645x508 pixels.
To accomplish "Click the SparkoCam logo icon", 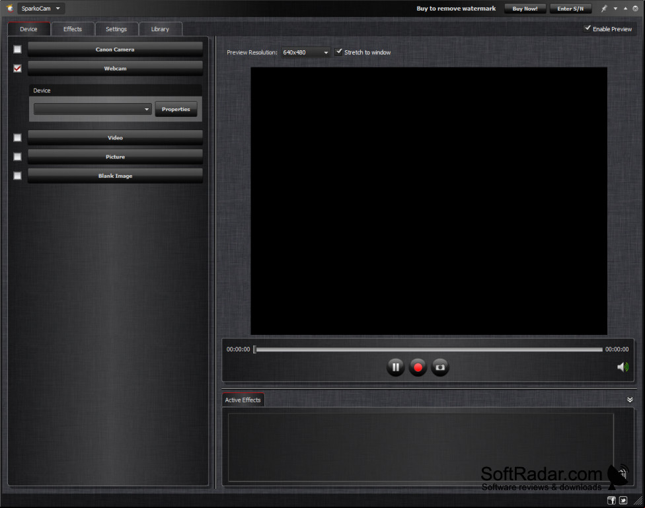I will point(10,8).
